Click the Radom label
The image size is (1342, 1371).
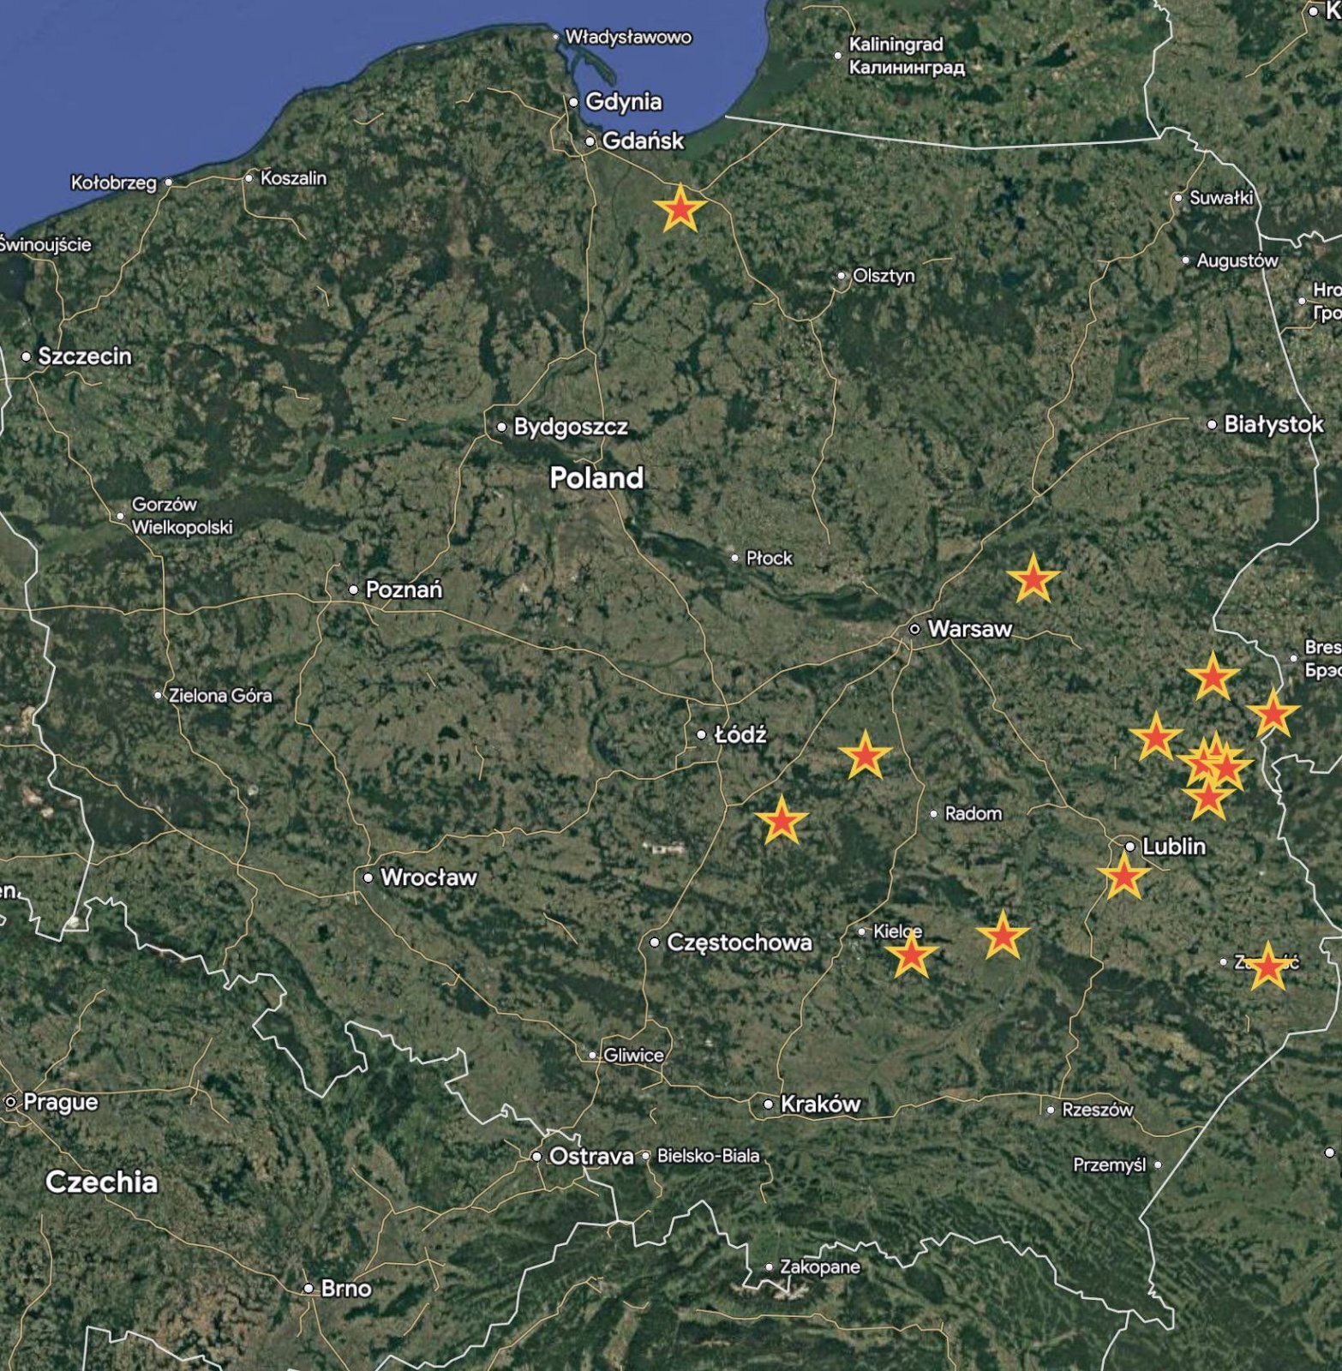tap(973, 813)
